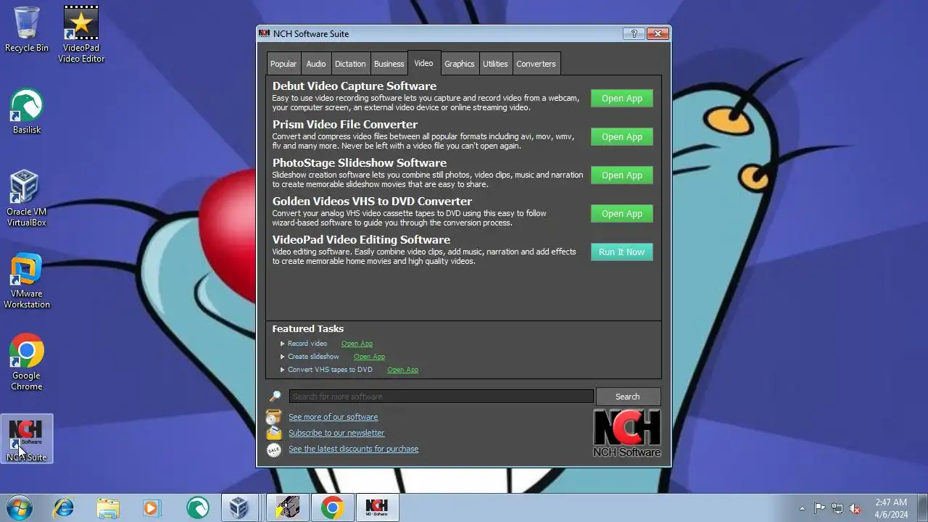Open See more of our software link
The image size is (928, 522).
(x=333, y=417)
